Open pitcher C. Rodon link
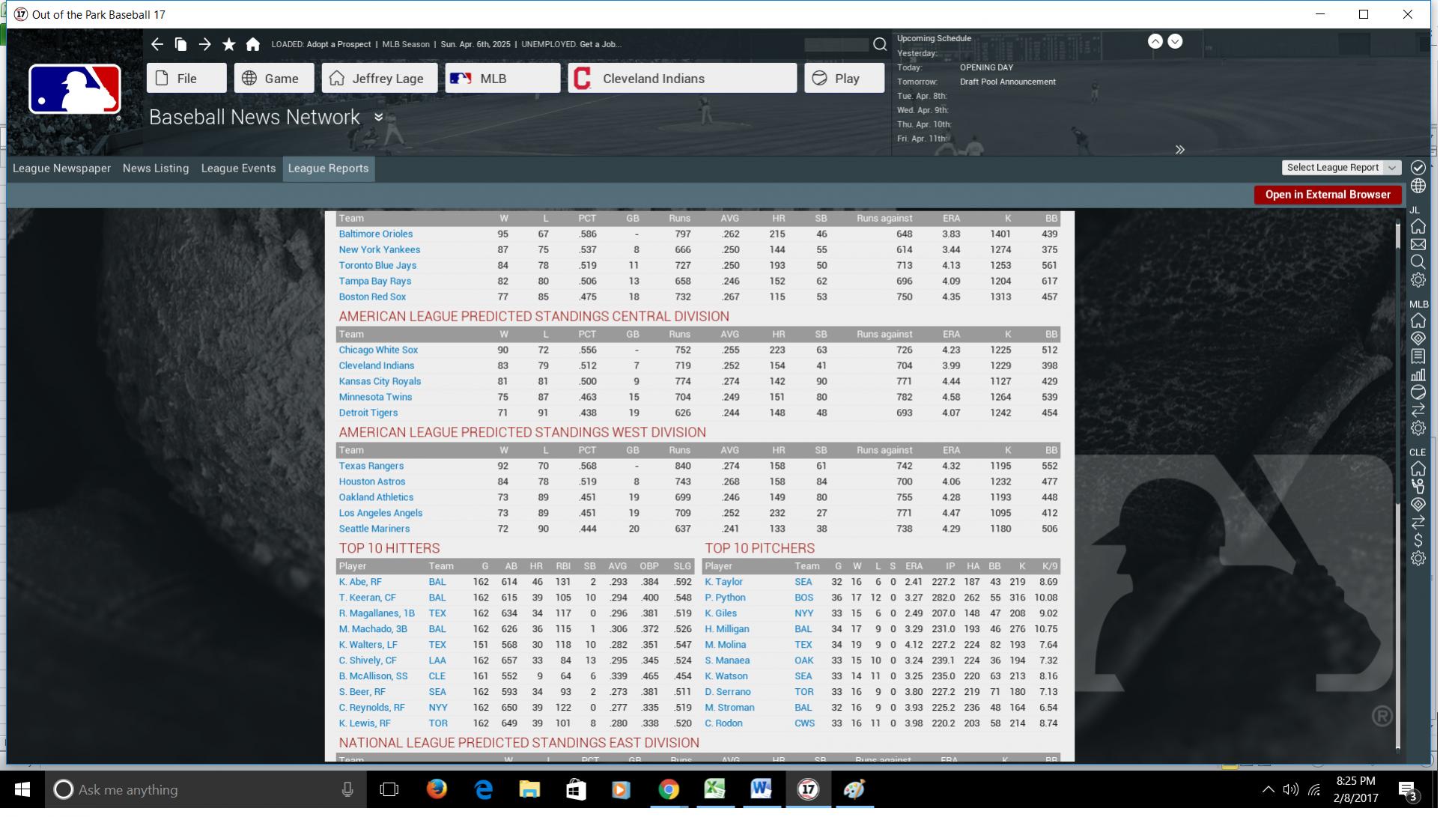 pyautogui.click(x=723, y=724)
